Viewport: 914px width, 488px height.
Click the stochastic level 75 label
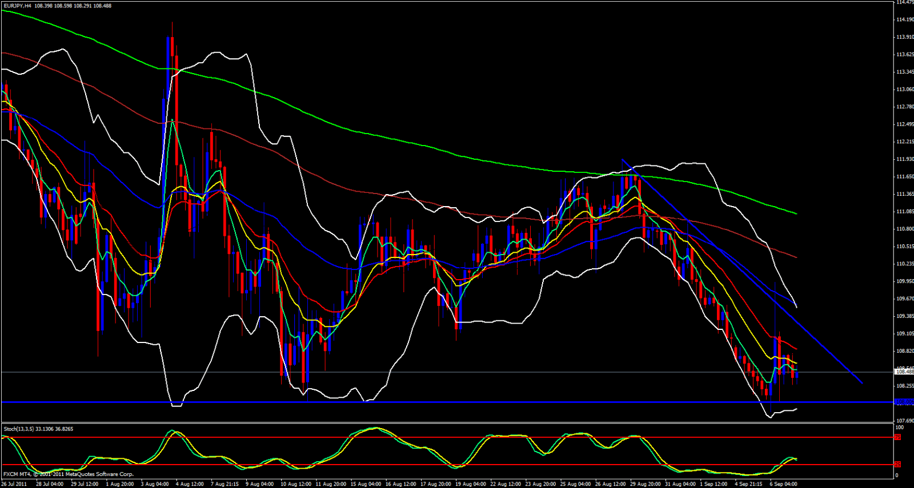(897, 437)
